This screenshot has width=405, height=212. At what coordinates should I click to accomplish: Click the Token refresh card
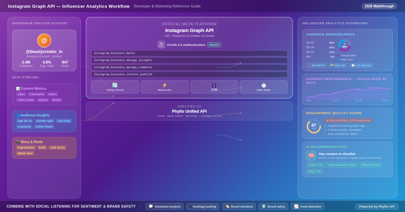(x=115, y=87)
